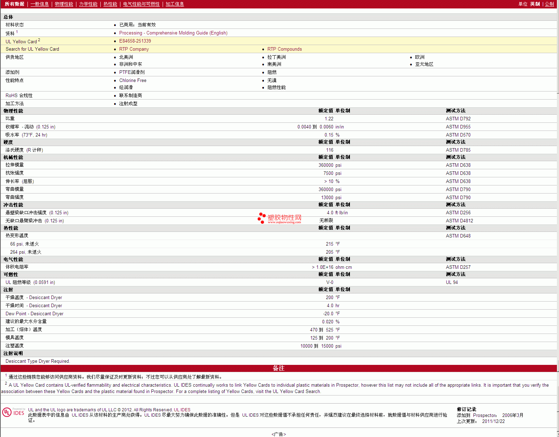Click the vertical scrollbar on the right
This screenshot has height=437, width=559.
pyautogui.click(x=558, y=218)
